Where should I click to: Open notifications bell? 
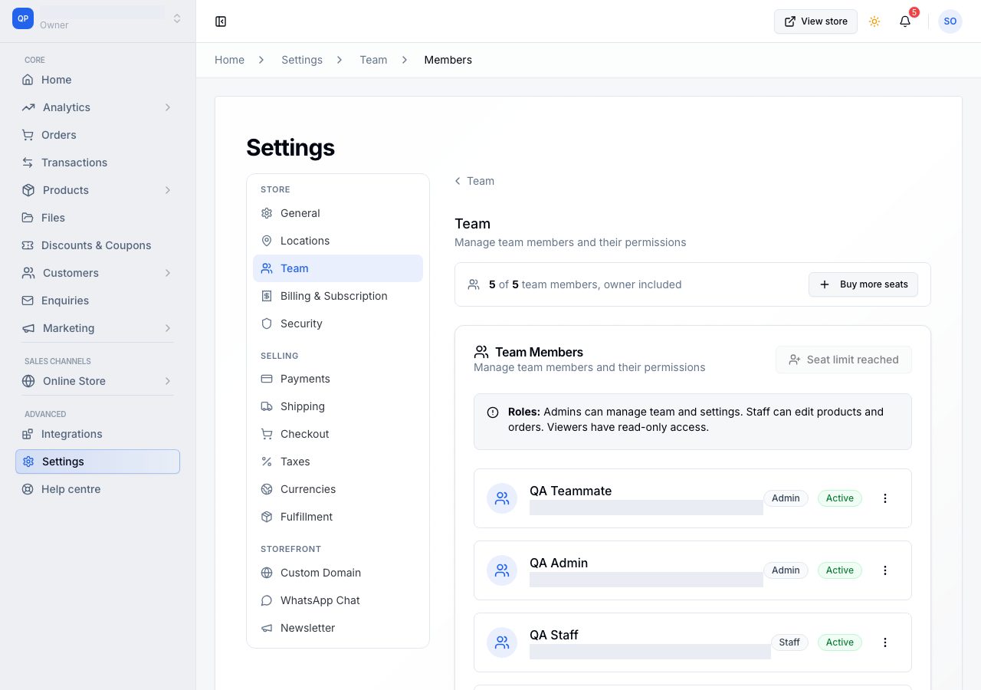905,21
